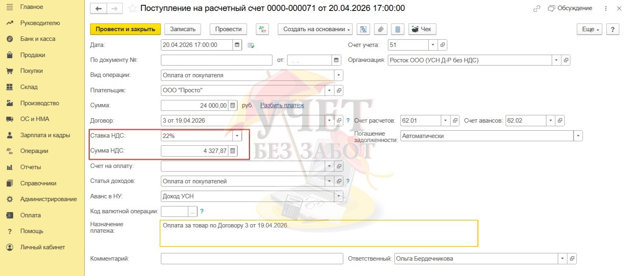Open Продажи section
Screen dimensions: 628x276
33,55
